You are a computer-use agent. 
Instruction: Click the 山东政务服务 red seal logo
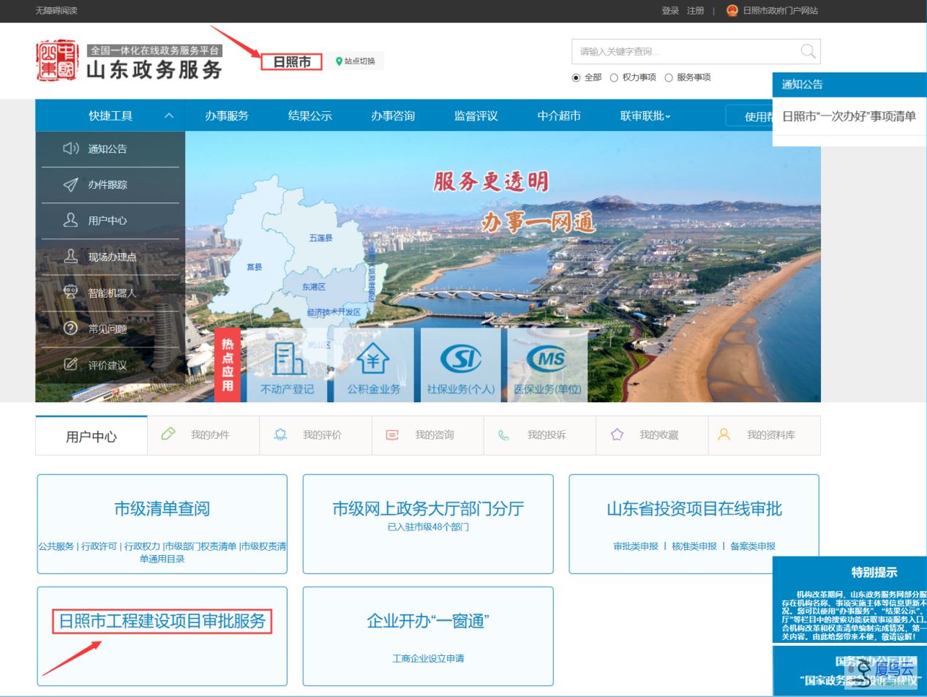click(x=56, y=61)
